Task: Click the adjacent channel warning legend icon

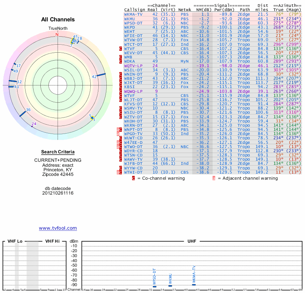Action: point(214,178)
